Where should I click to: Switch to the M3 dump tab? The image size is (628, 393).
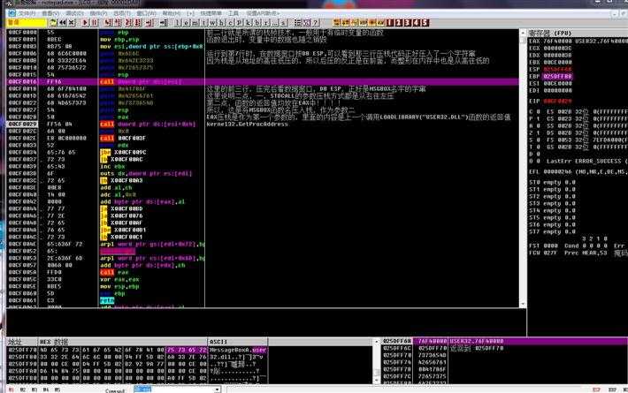34,389
